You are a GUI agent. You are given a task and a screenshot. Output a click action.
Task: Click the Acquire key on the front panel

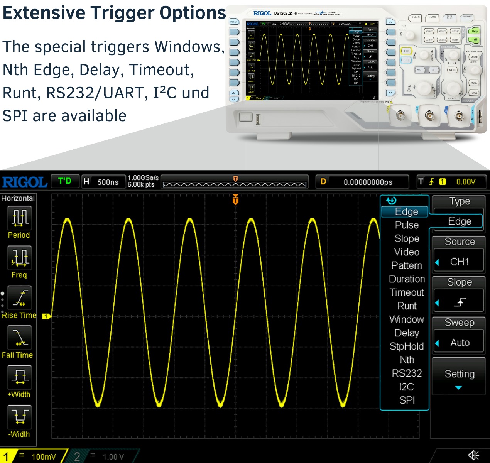(442, 31)
